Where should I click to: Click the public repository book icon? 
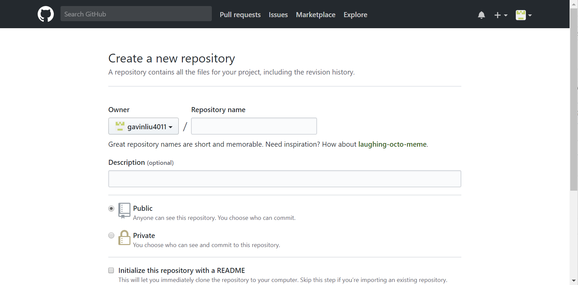tap(124, 210)
